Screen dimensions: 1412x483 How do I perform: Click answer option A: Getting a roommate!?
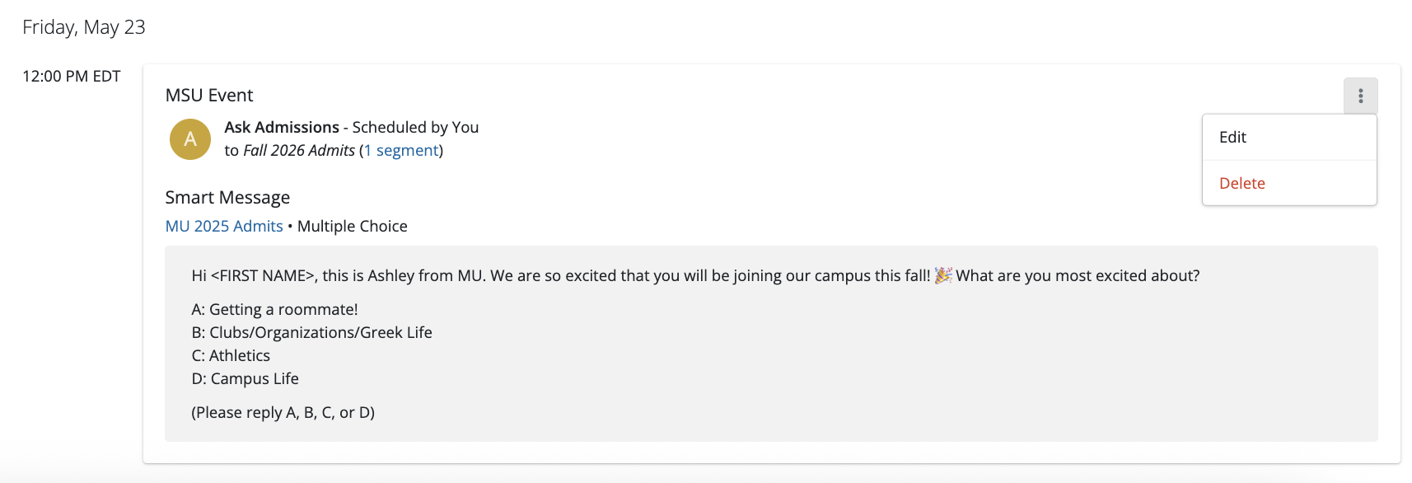click(274, 310)
